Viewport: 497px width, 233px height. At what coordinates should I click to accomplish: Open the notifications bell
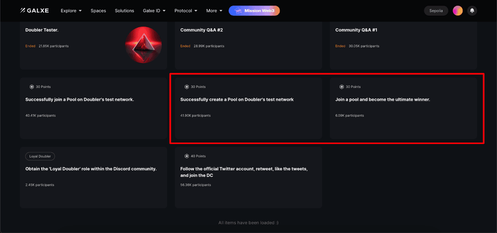[x=472, y=11]
